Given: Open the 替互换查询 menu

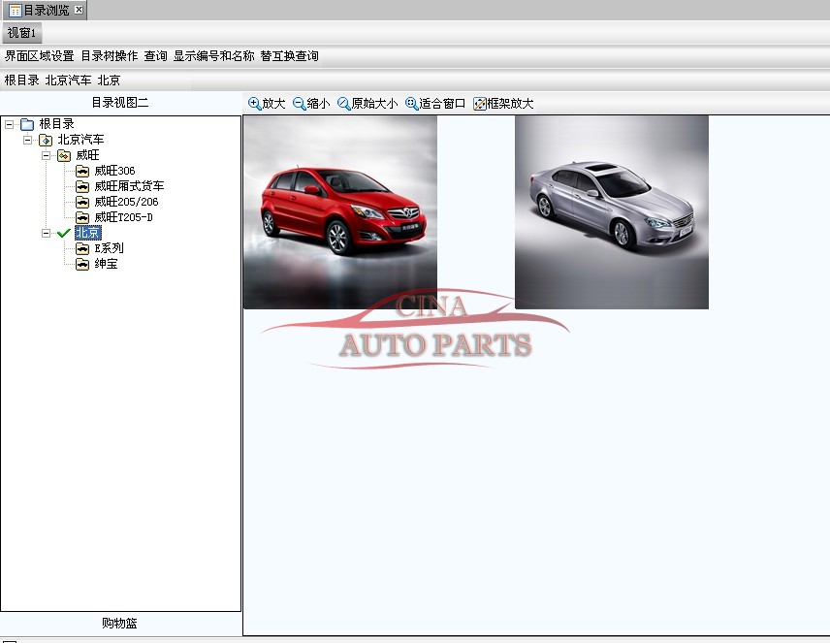Looking at the screenshot, I should point(289,56).
